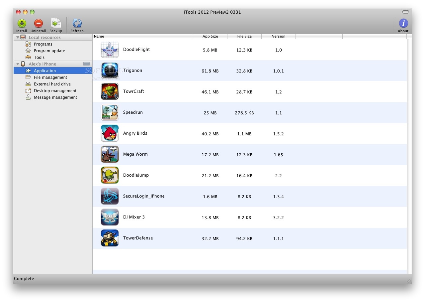The height and width of the screenshot is (302, 425).
Task: Click the Angry Birds app icon
Action: (110, 133)
